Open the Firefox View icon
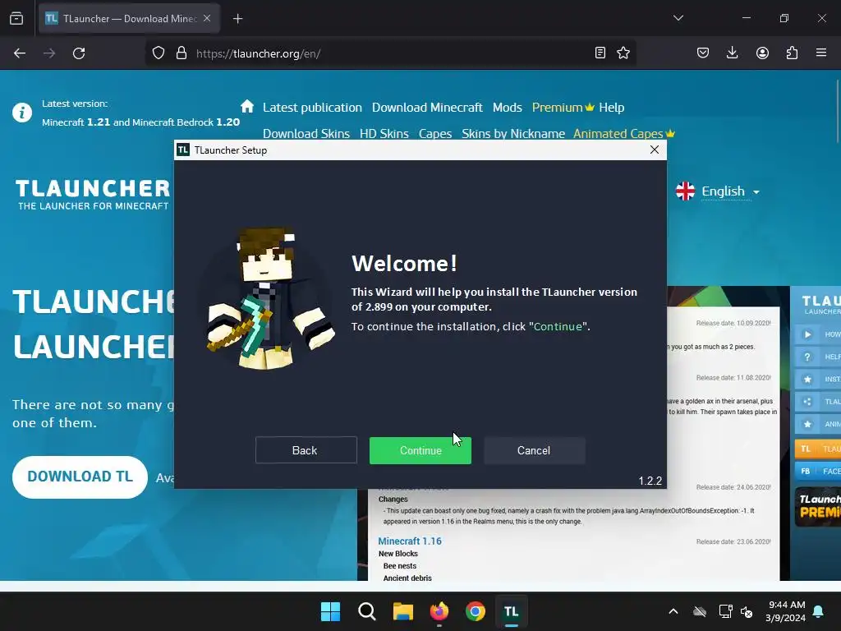This screenshot has width=841, height=631. pos(16,18)
